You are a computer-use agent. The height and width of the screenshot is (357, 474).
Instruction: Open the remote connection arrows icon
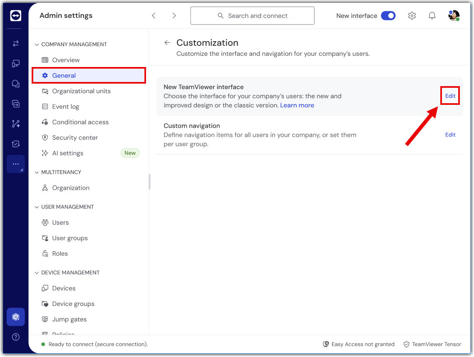tap(16, 43)
